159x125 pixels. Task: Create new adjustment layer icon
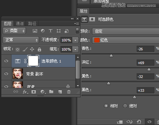(x=43, y=92)
